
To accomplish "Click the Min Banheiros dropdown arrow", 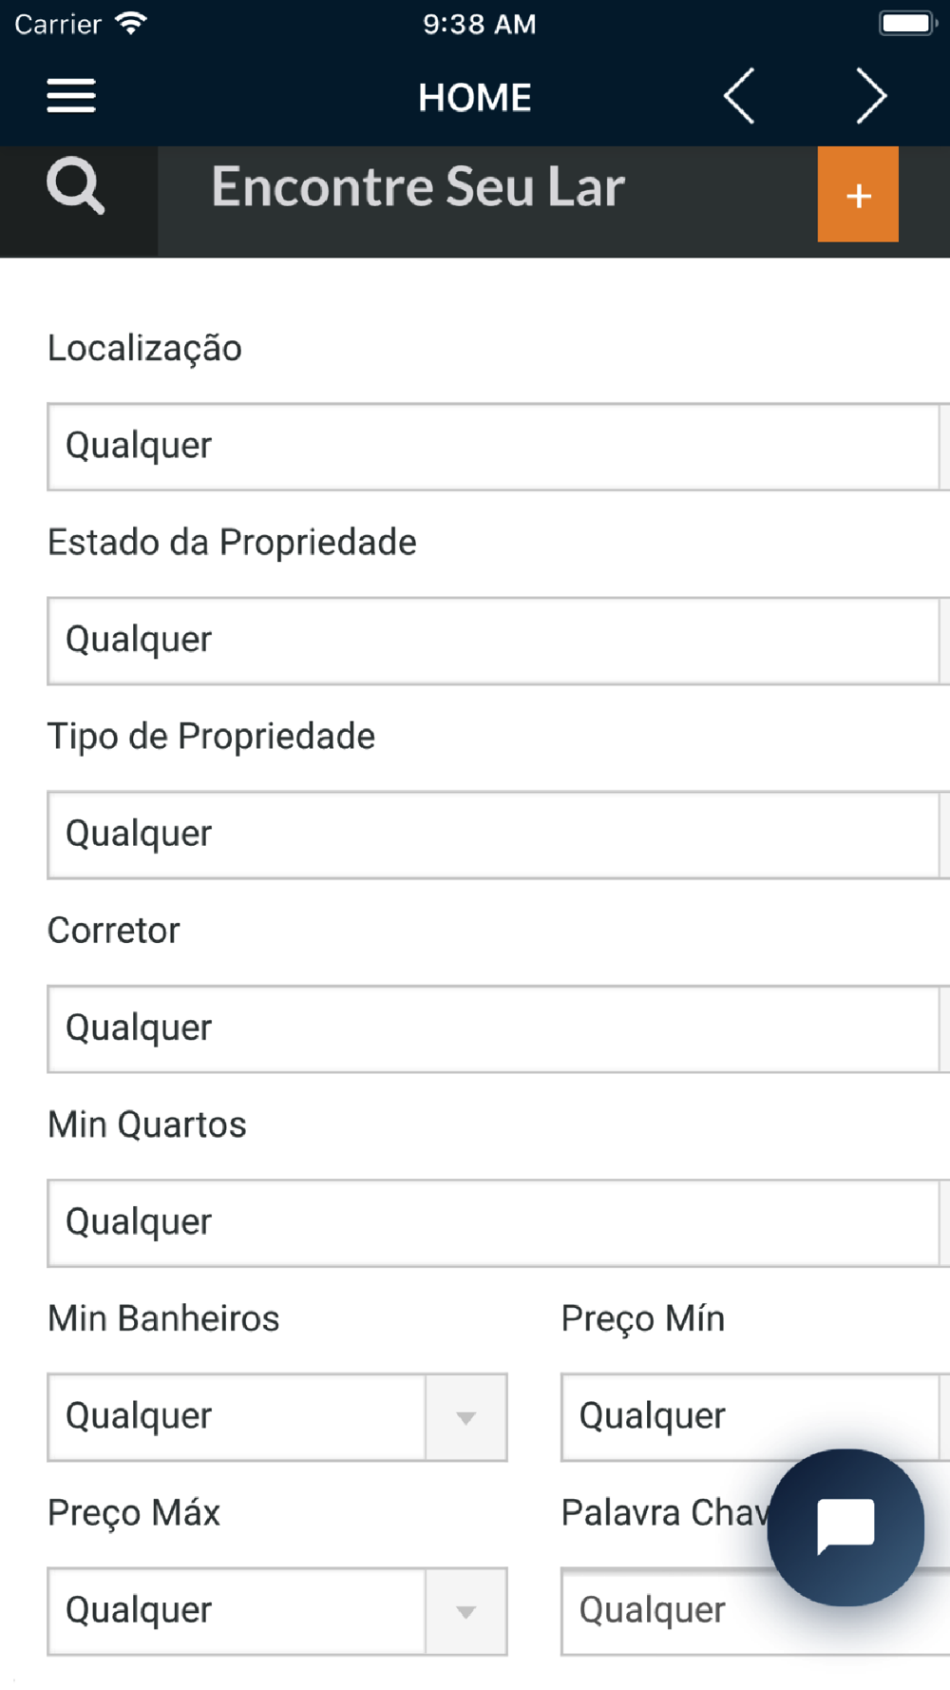I will (465, 1417).
